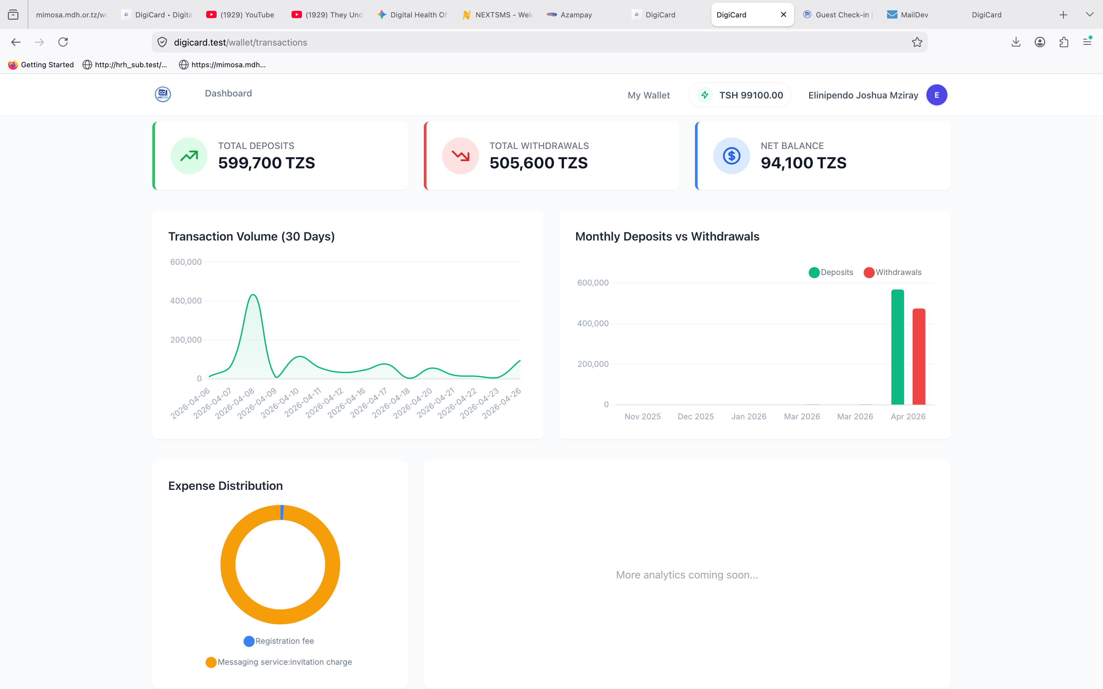
Task: Switch to Azampay tab
Action: point(583,14)
